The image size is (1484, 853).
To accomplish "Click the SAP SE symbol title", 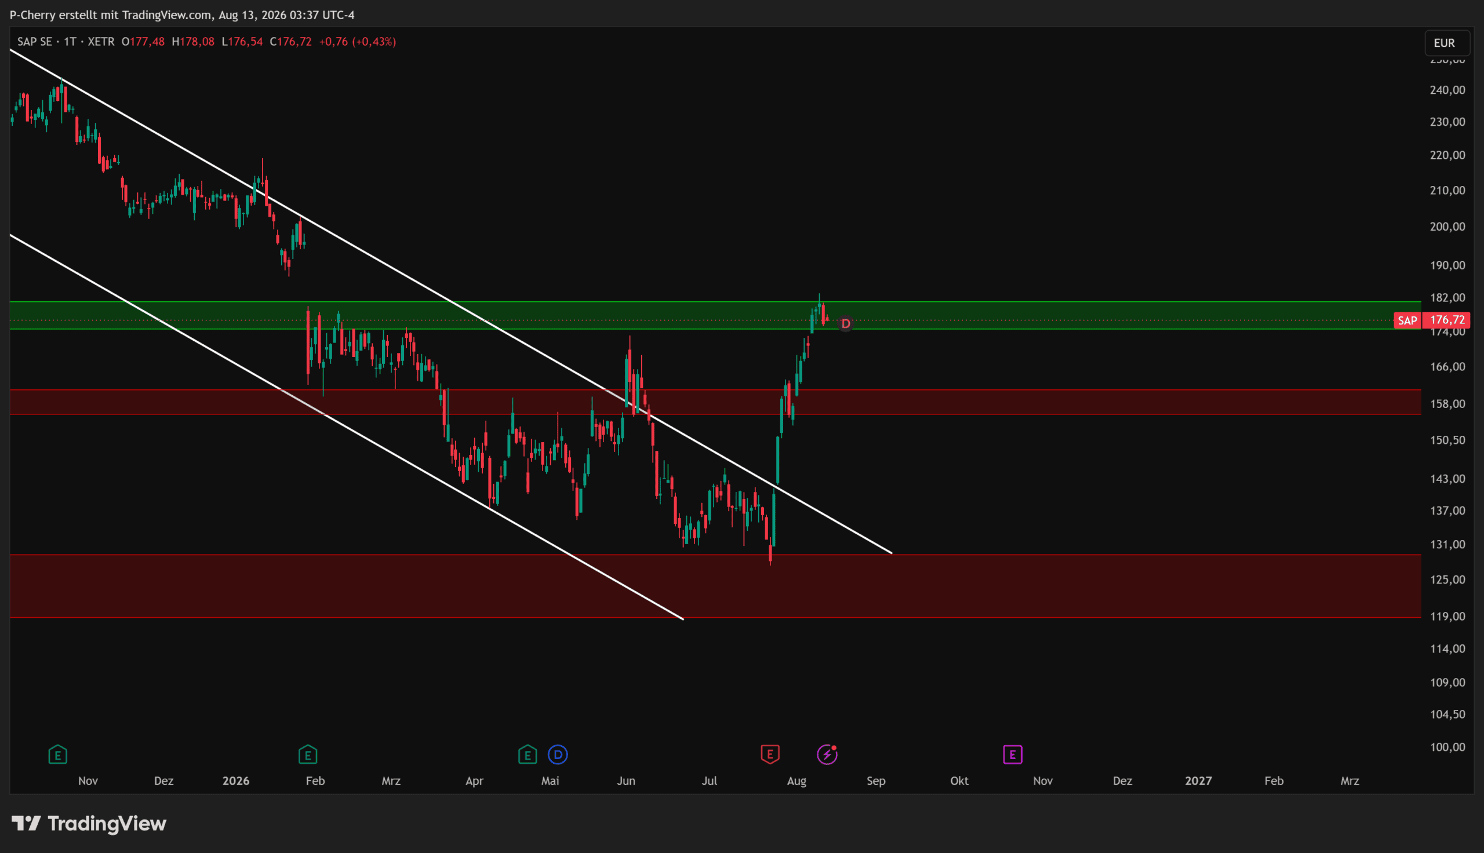I will (35, 42).
